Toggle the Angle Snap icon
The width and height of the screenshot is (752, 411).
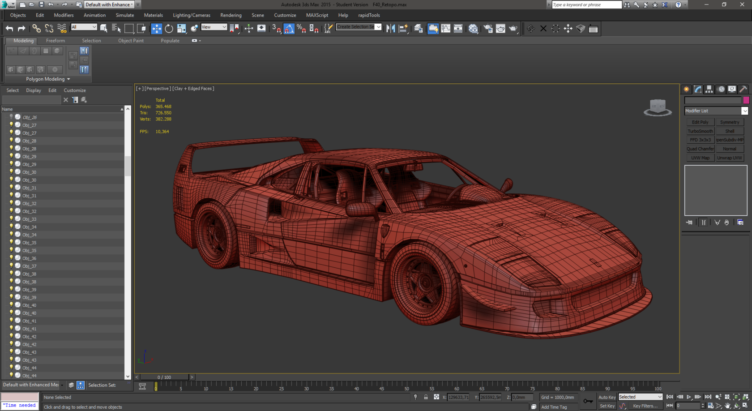tap(289, 29)
